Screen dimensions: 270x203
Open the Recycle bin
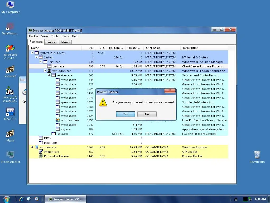257,157
